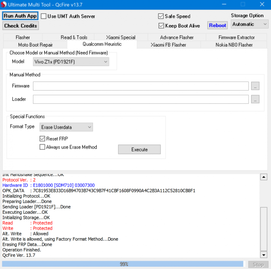Browse for the Firmware file
This screenshot has height=269, width=271.
click(255, 86)
